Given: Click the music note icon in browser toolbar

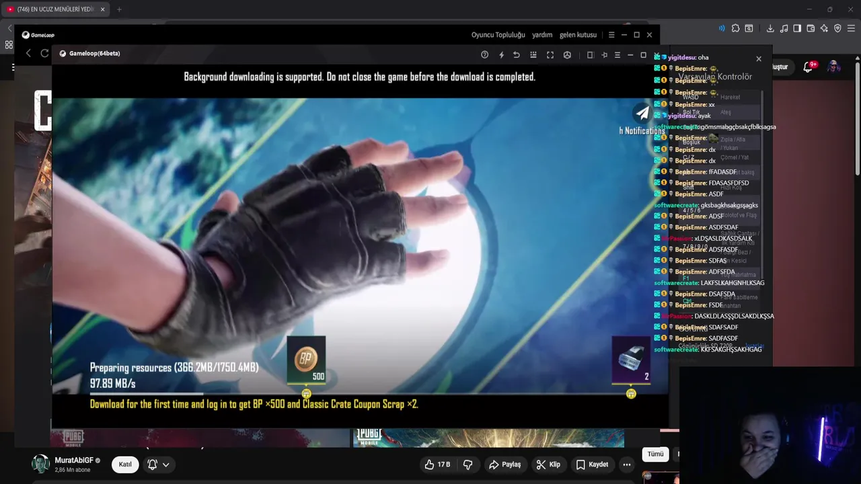Looking at the screenshot, I should [x=784, y=28].
